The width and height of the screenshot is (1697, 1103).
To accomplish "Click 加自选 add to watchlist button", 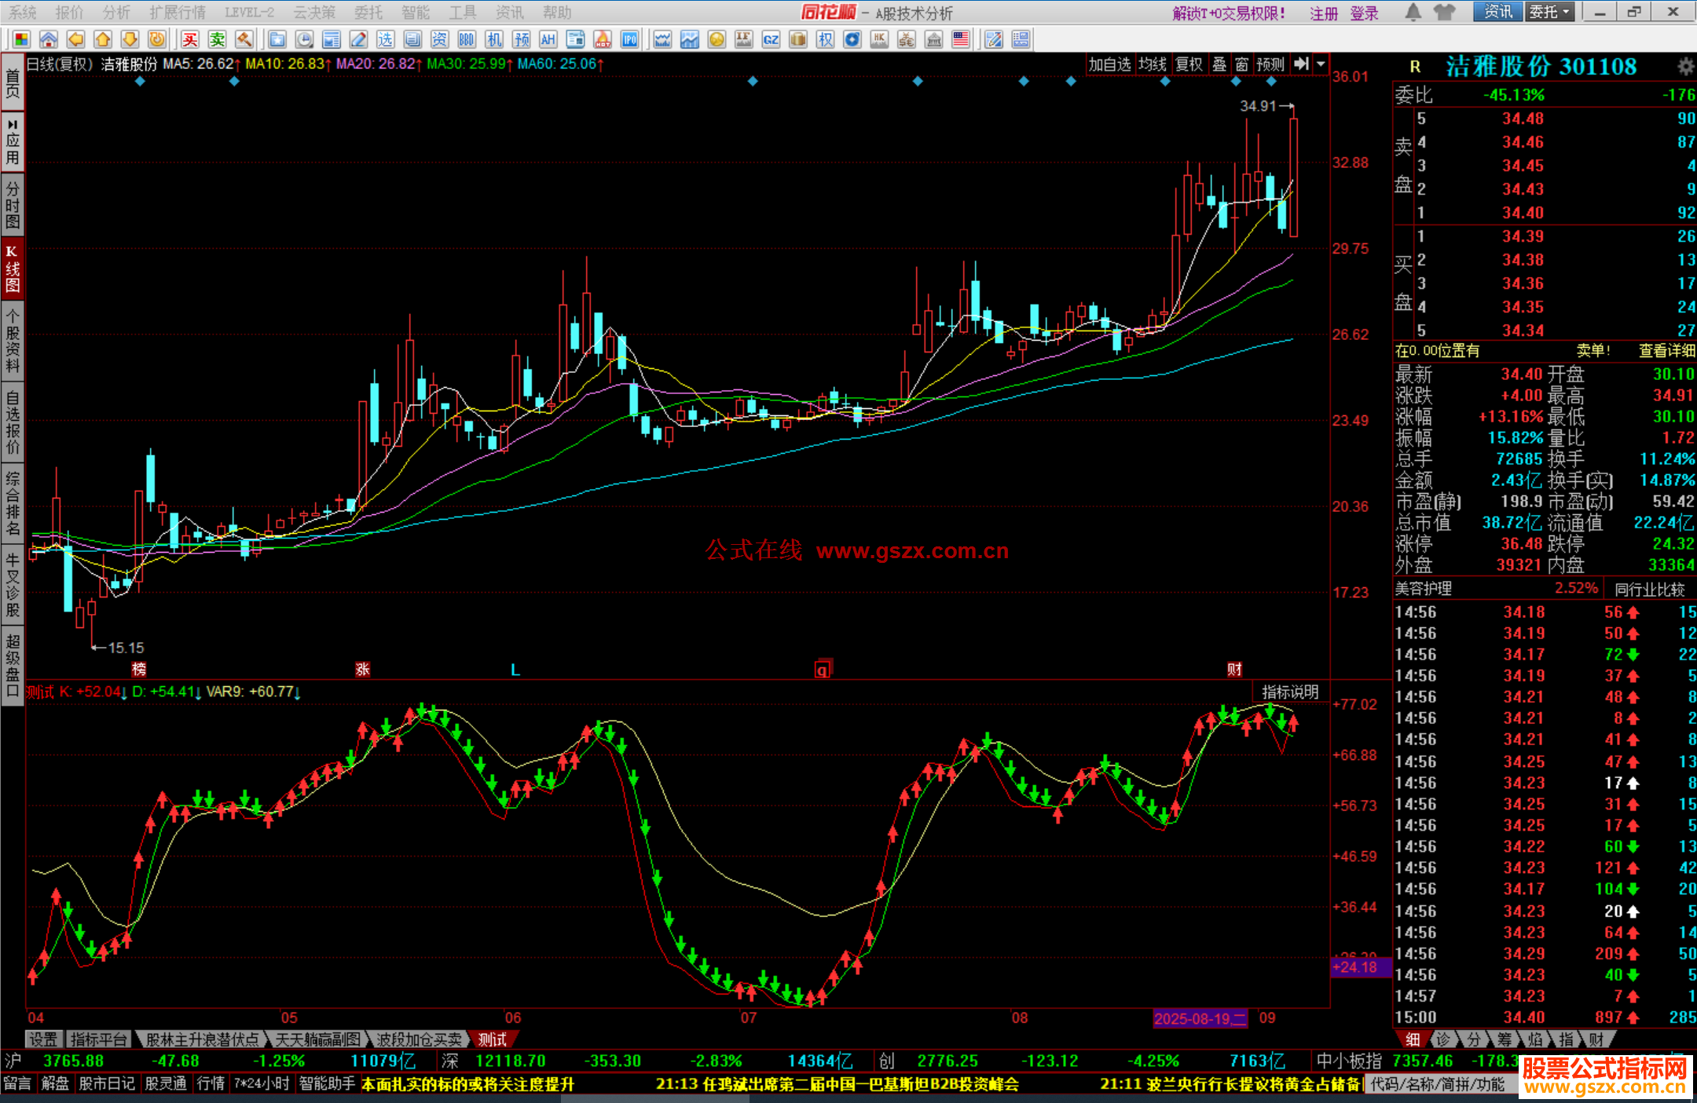I will click(1109, 64).
